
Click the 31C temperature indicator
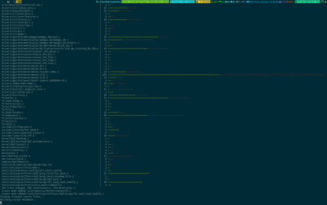(x=215, y=2)
